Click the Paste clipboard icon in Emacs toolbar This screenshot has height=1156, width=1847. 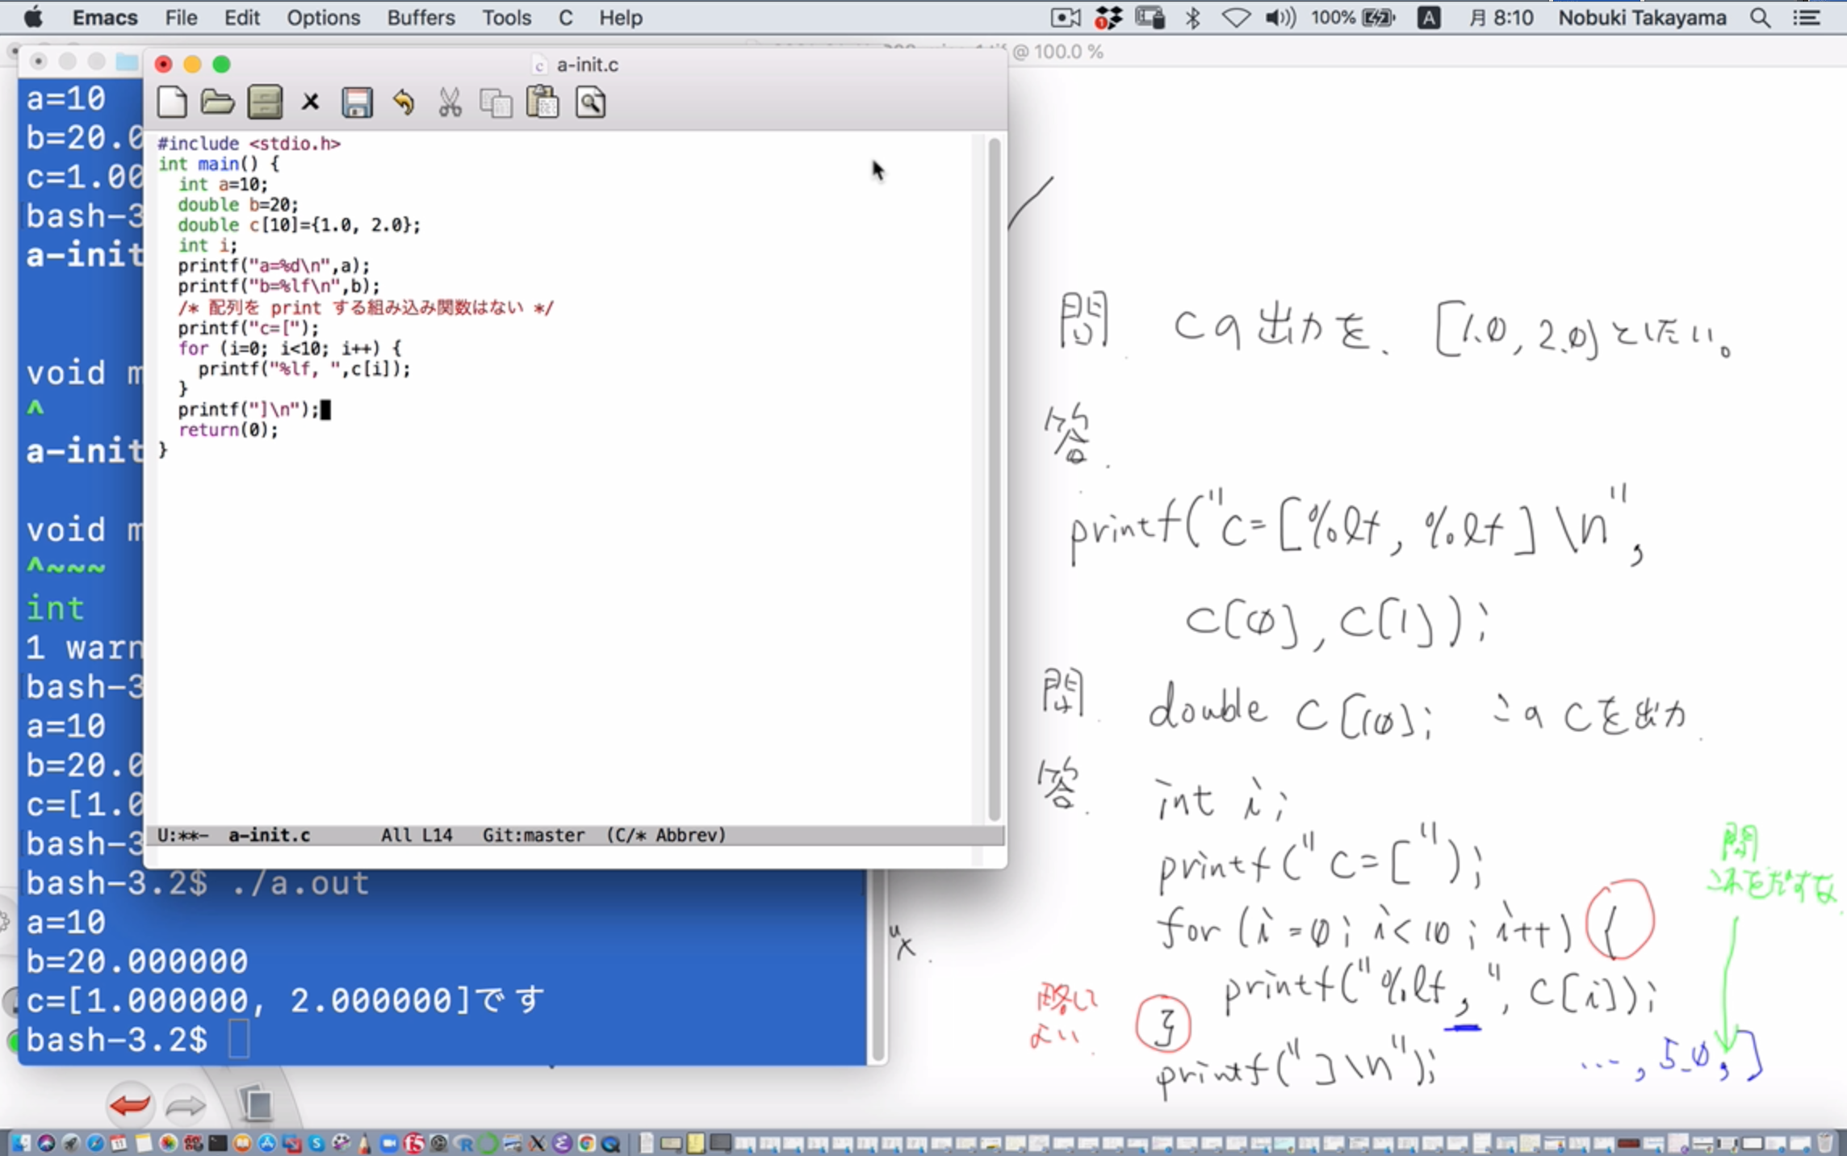542,103
